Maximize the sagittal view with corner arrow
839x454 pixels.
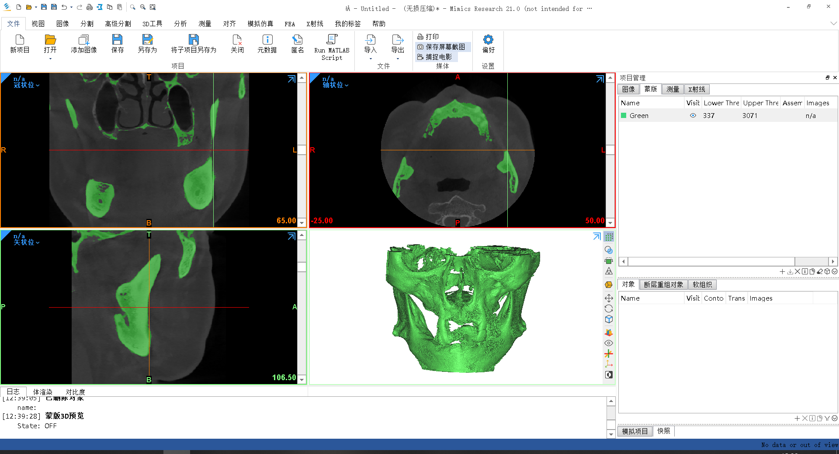click(x=291, y=236)
